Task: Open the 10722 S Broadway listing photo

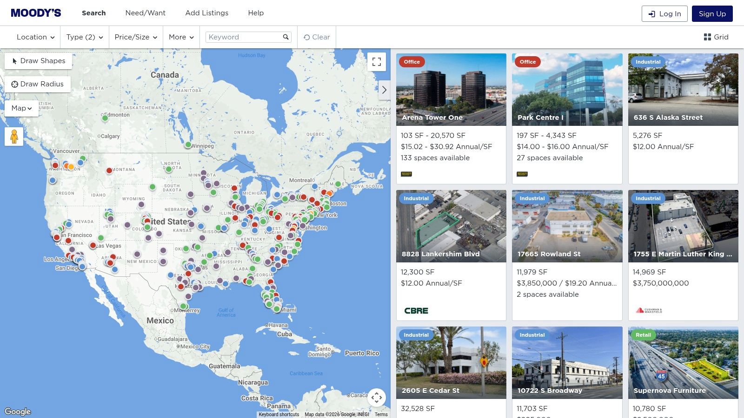Action: (x=567, y=363)
